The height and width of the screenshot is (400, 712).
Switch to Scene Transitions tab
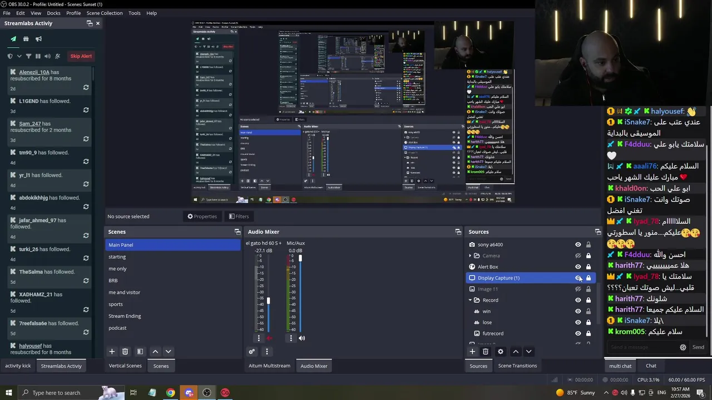point(517,366)
